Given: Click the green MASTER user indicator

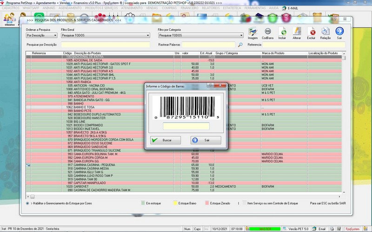Looking at the screenshot, I should tap(265, 229).
